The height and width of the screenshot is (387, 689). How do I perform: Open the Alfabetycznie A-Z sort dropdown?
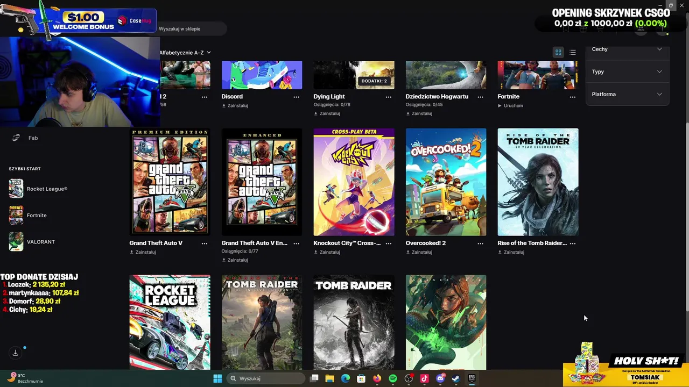pos(185,52)
